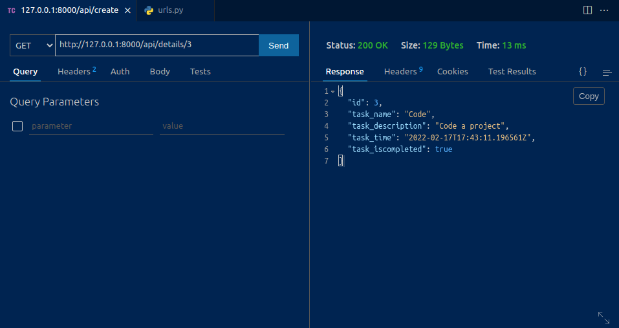
Task: Click the split editor icon
Action: [x=587, y=10]
